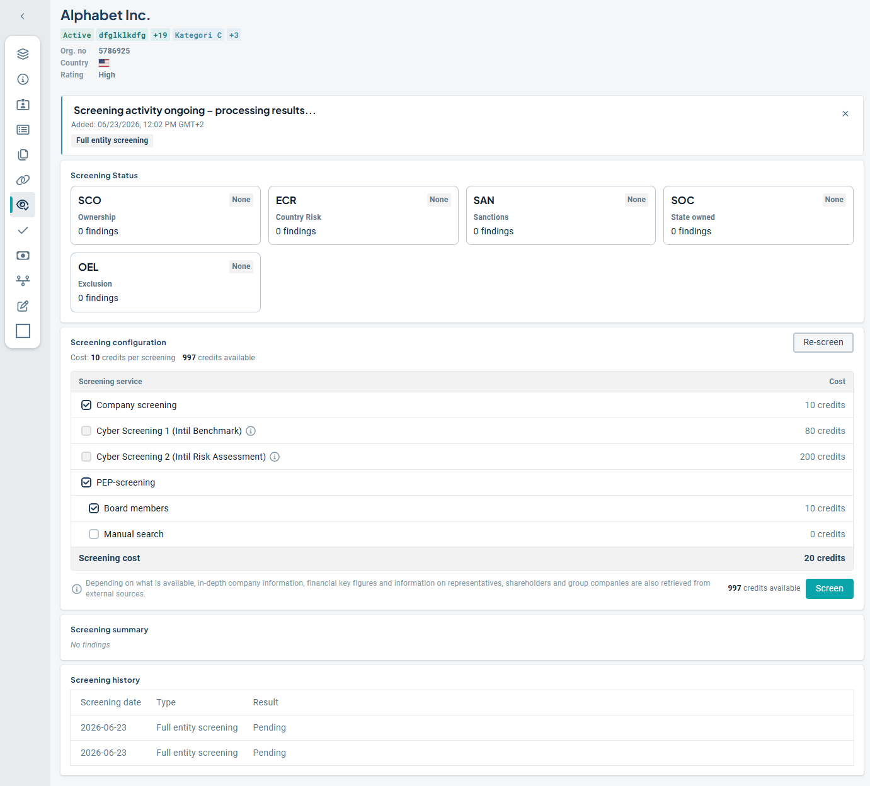Open the checkmark sidebar icon

(x=23, y=231)
